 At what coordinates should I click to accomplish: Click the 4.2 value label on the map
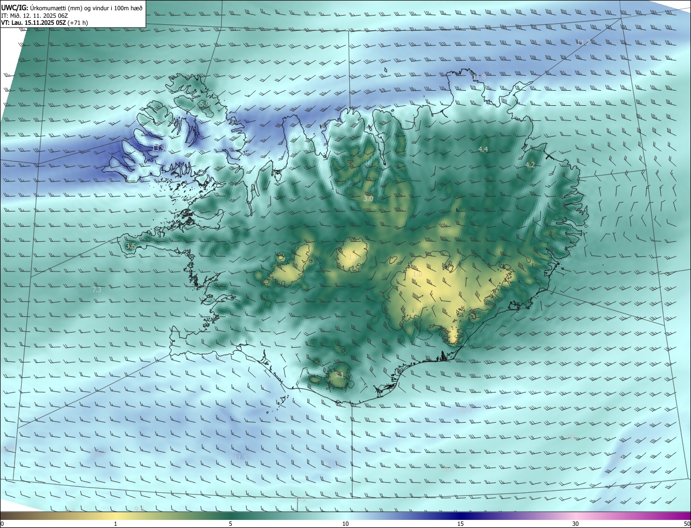(x=530, y=165)
